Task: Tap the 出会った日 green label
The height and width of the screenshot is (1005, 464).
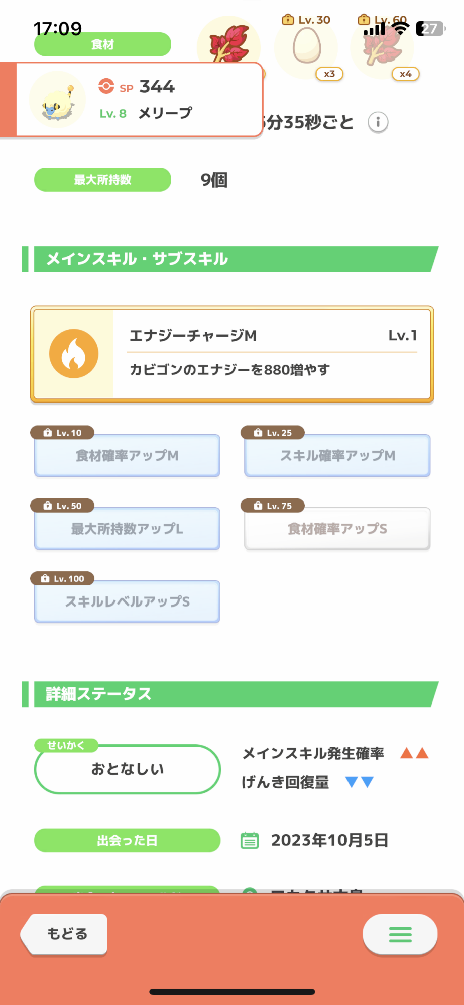Action: tap(127, 840)
